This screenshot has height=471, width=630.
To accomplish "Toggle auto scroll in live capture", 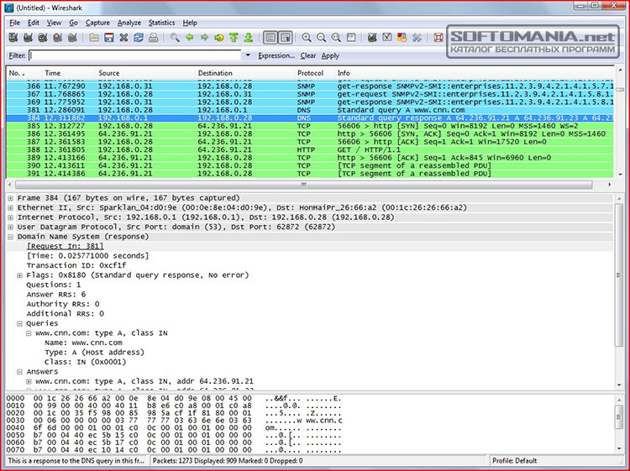I will pos(286,38).
